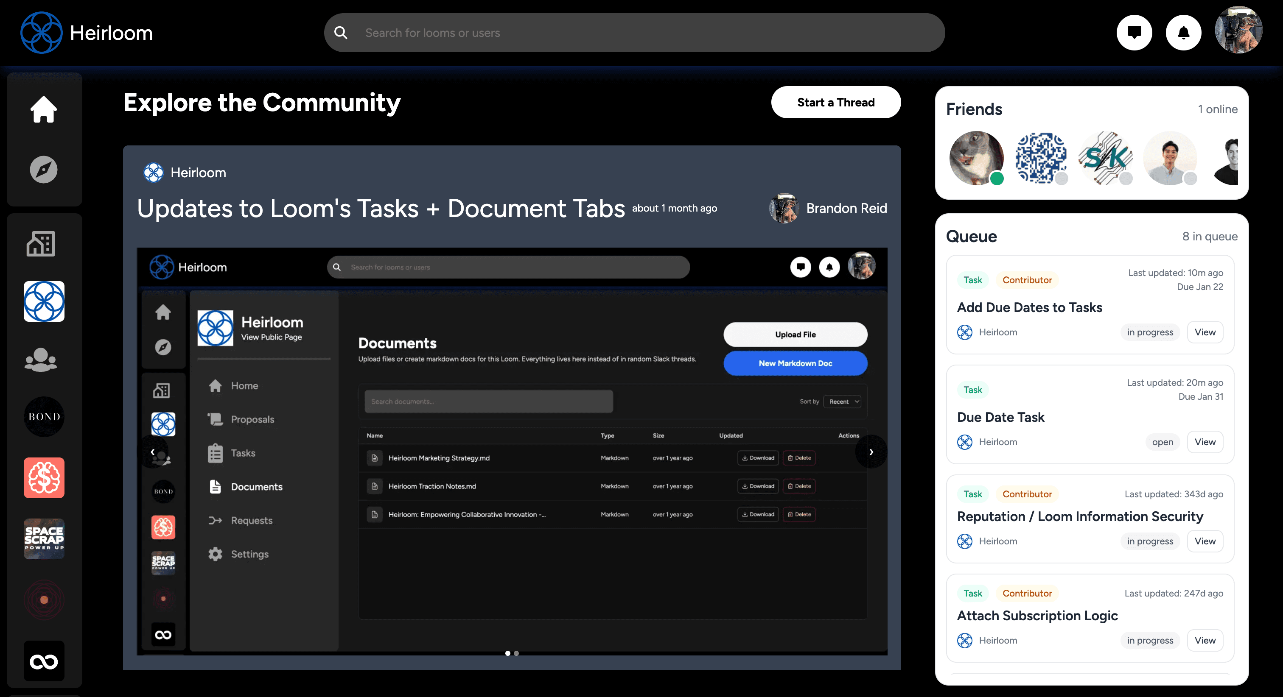Select the Space Scrap Power Up loom icon
Image resolution: width=1283 pixels, height=697 pixels.
click(44, 538)
